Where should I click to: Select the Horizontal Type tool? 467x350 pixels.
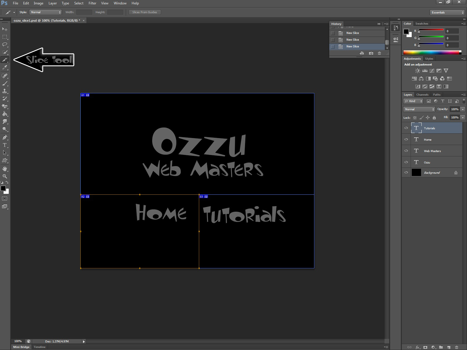coord(5,145)
